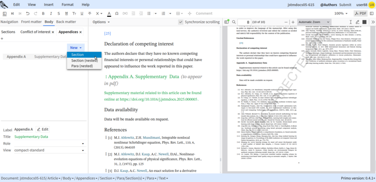The image size is (376, 182).
Task: Click the redo arrow
Action: (x=36, y=14)
